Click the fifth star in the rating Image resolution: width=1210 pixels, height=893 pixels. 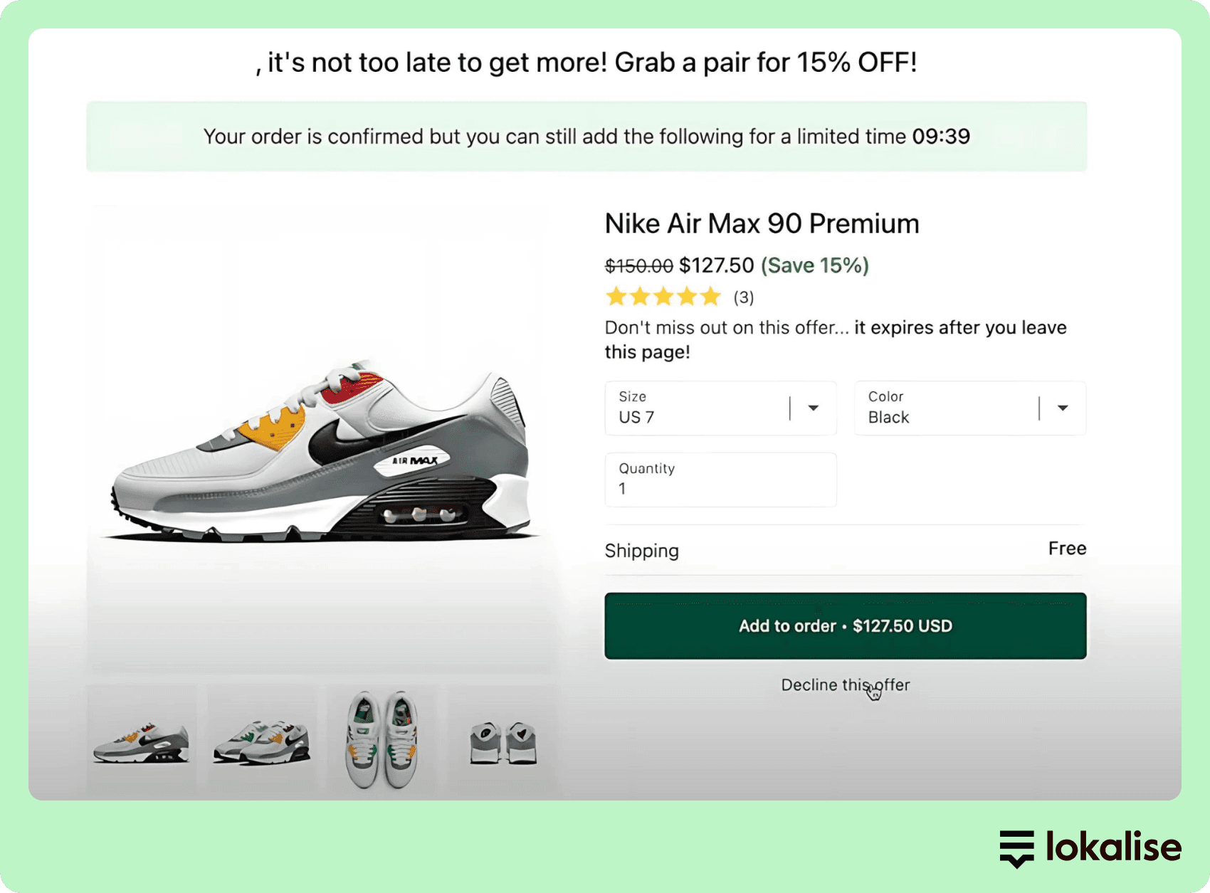click(x=710, y=297)
